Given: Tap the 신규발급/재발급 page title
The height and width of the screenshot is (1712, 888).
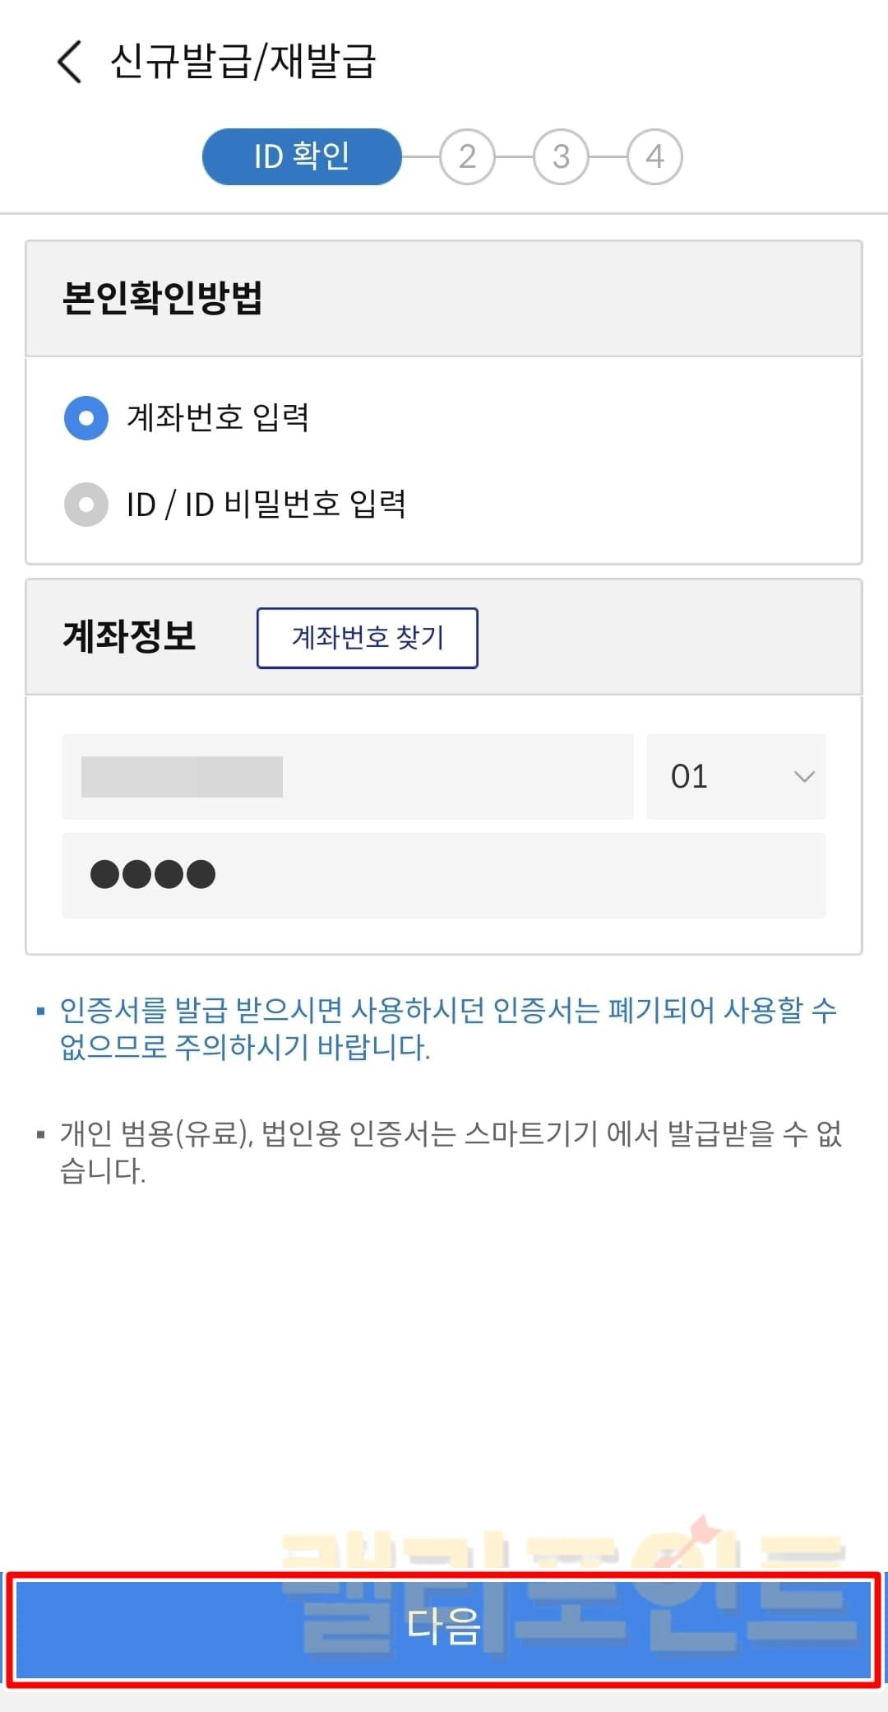Looking at the screenshot, I should coord(243,62).
